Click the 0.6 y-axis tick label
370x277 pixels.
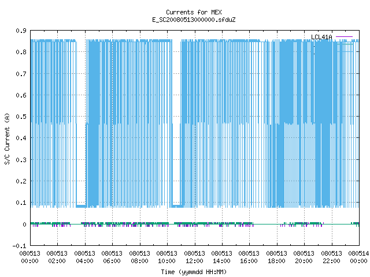(x=21, y=95)
